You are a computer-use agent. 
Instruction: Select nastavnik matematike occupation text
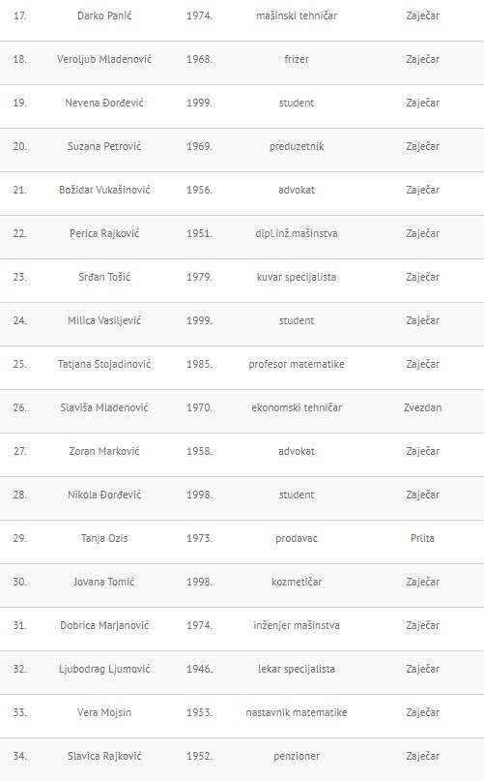click(297, 712)
